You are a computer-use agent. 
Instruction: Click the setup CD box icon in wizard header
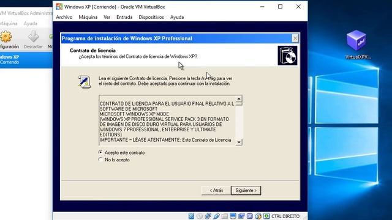[x=287, y=56]
